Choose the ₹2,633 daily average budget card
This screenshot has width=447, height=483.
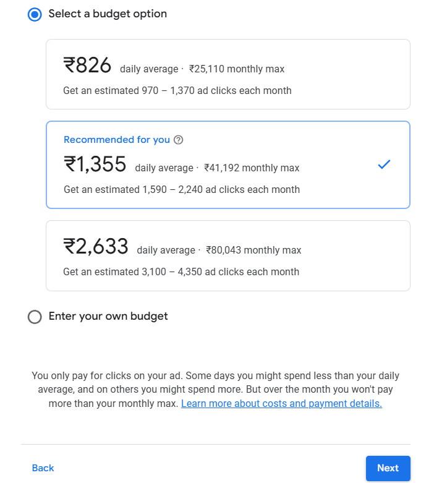pyautogui.click(x=228, y=255)
